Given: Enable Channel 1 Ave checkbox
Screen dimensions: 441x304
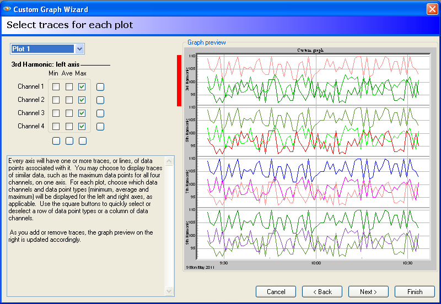Looking at the screenshot, I should 69,87.
